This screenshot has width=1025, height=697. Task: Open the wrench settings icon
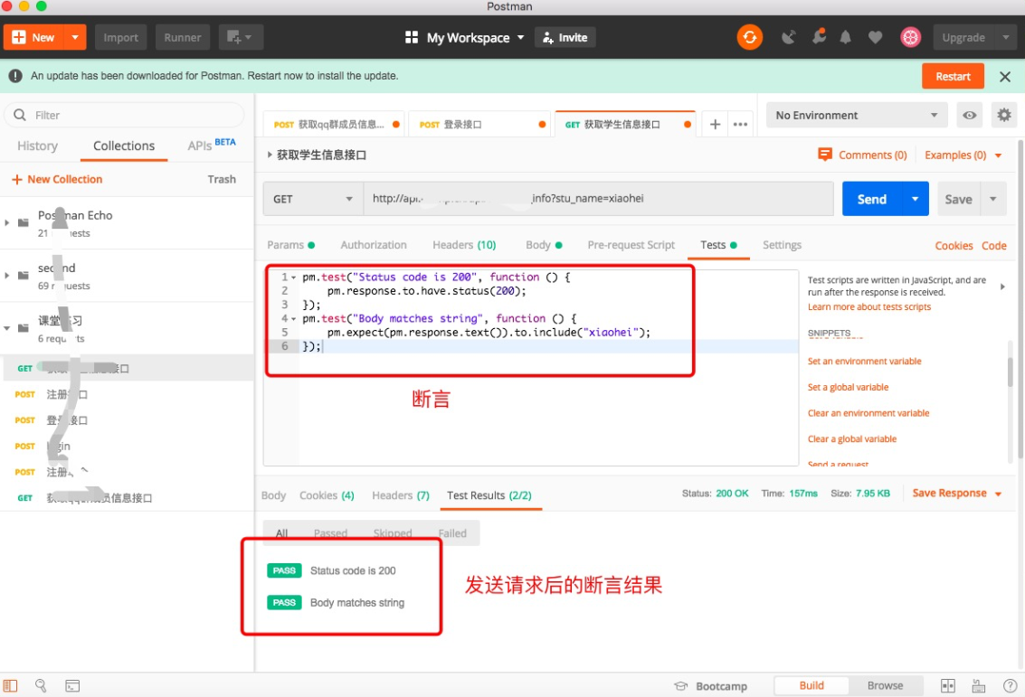tap(819, 36)
